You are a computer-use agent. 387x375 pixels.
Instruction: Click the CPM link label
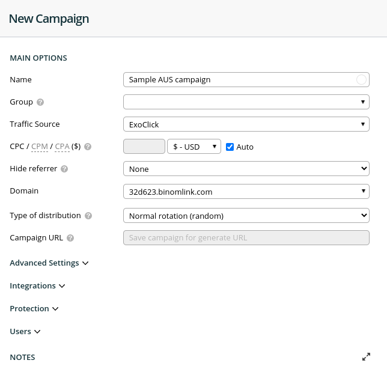[x=40, y=147]
